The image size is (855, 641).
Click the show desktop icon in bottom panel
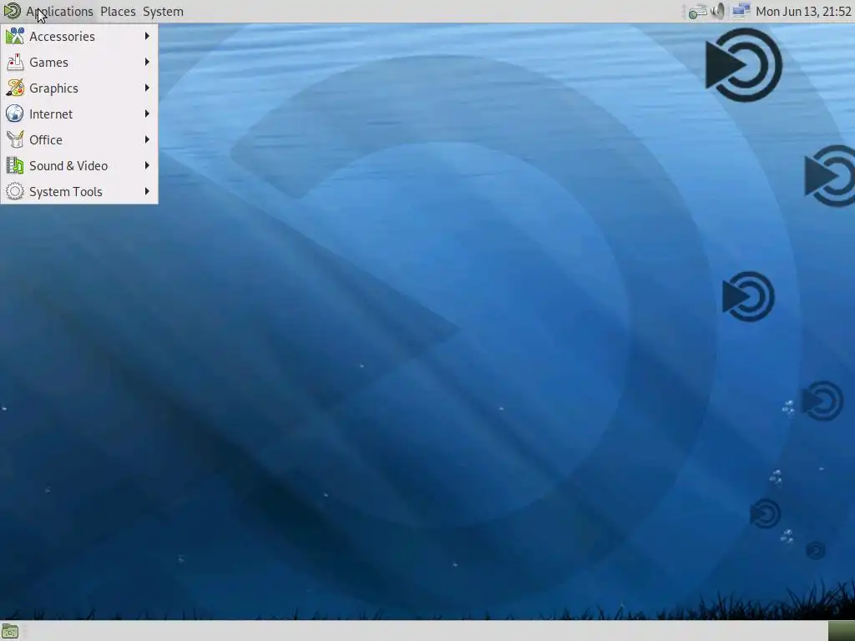click(x=10, y=632)
